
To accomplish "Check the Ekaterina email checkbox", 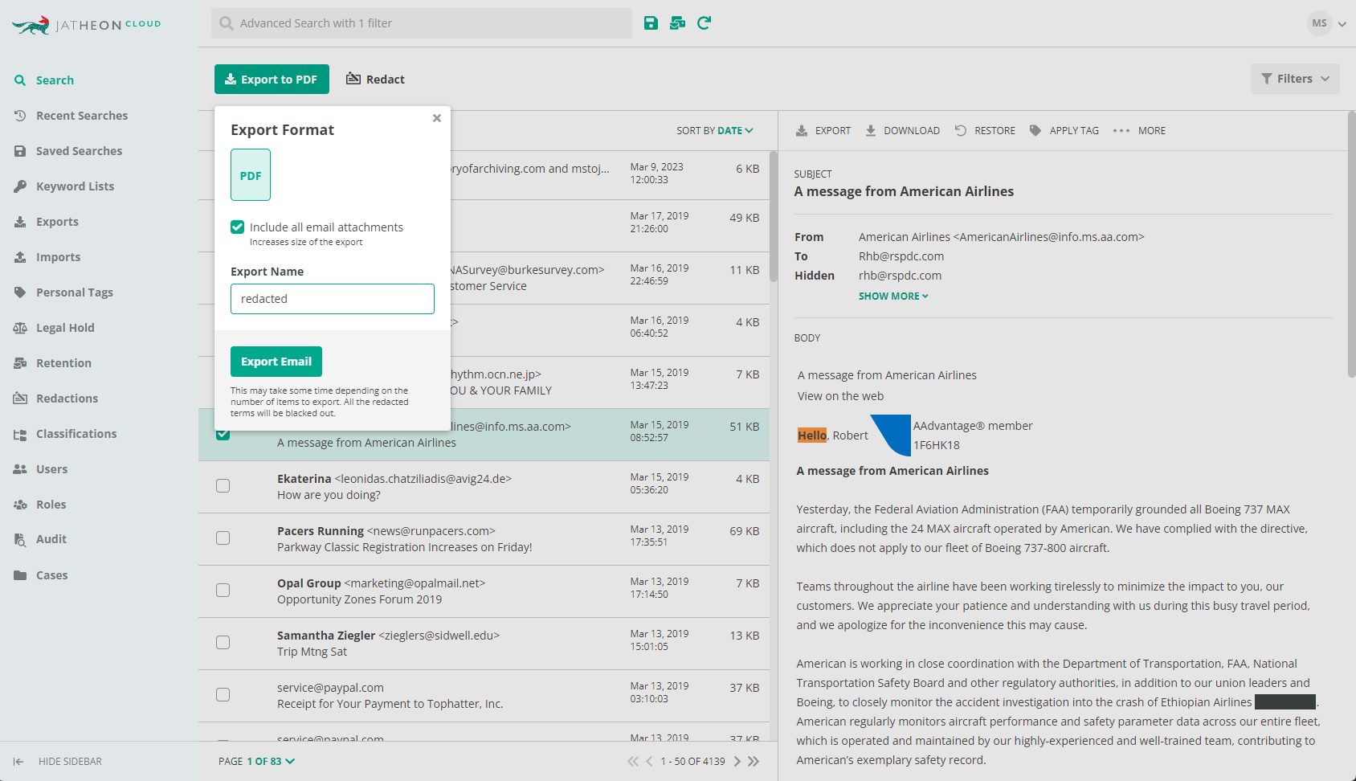I will 223,486.
